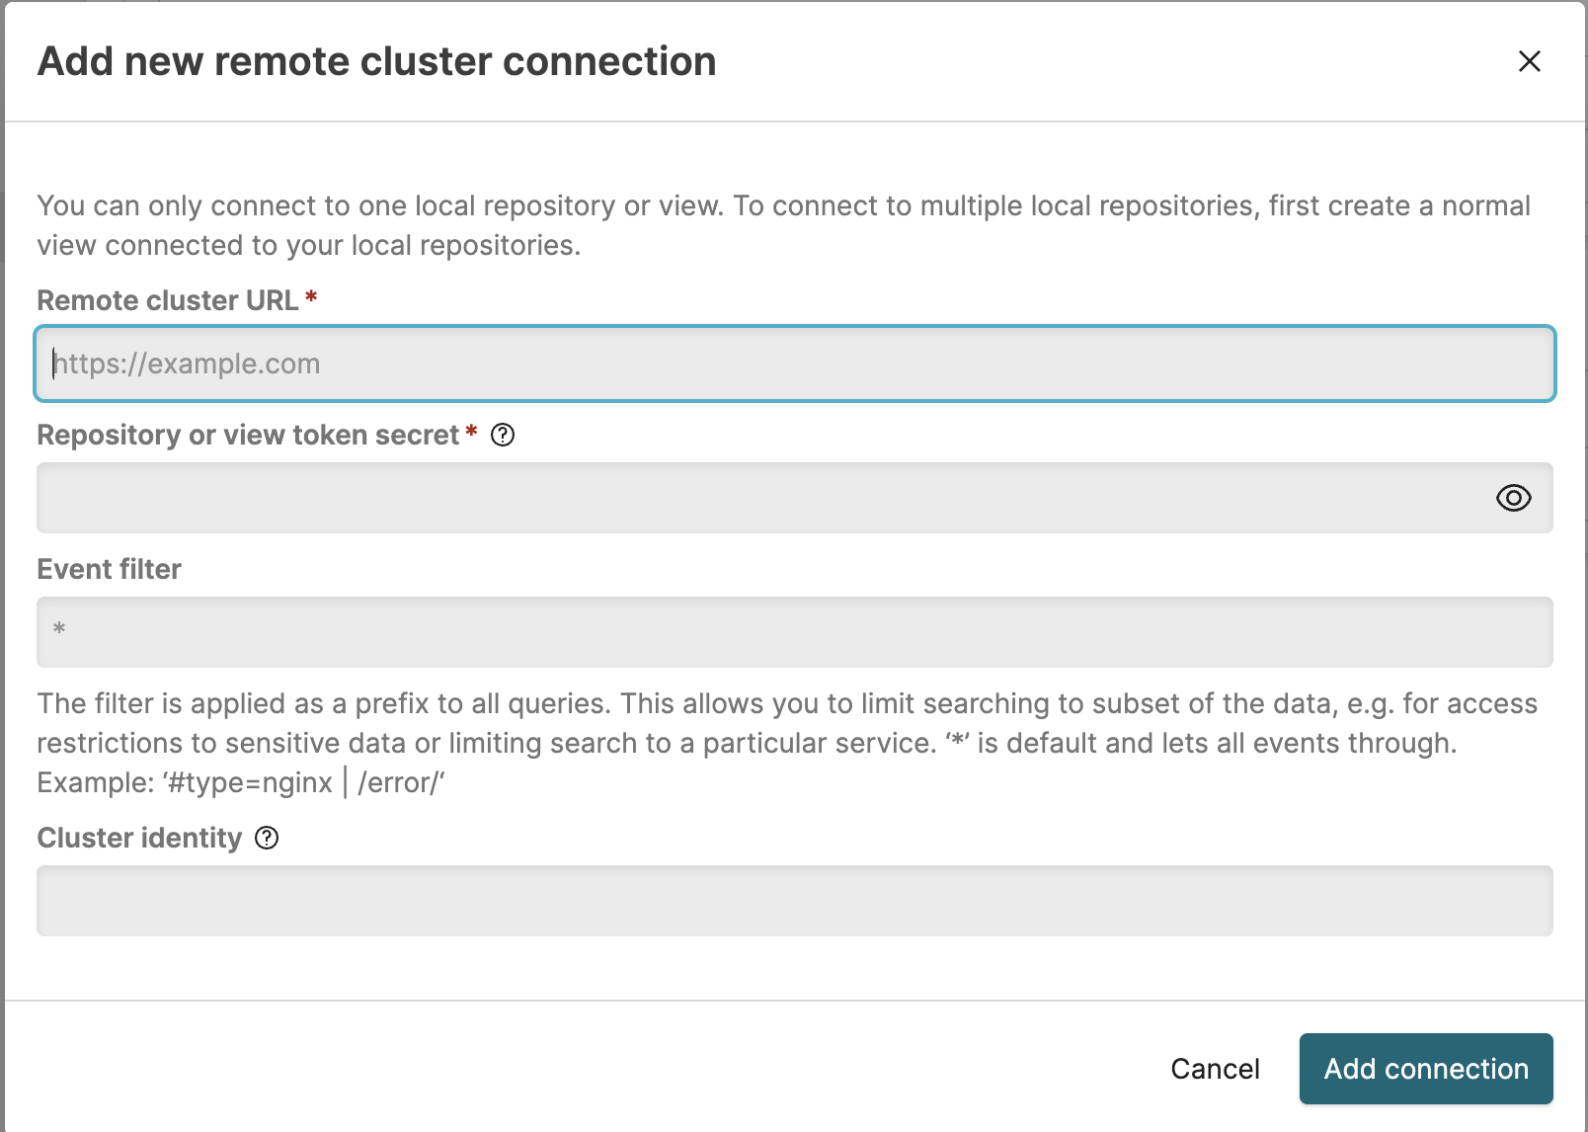Click the 'Add new remote cluster connection' title
Screen dimensions: 1588x1132
click(376, 61)
